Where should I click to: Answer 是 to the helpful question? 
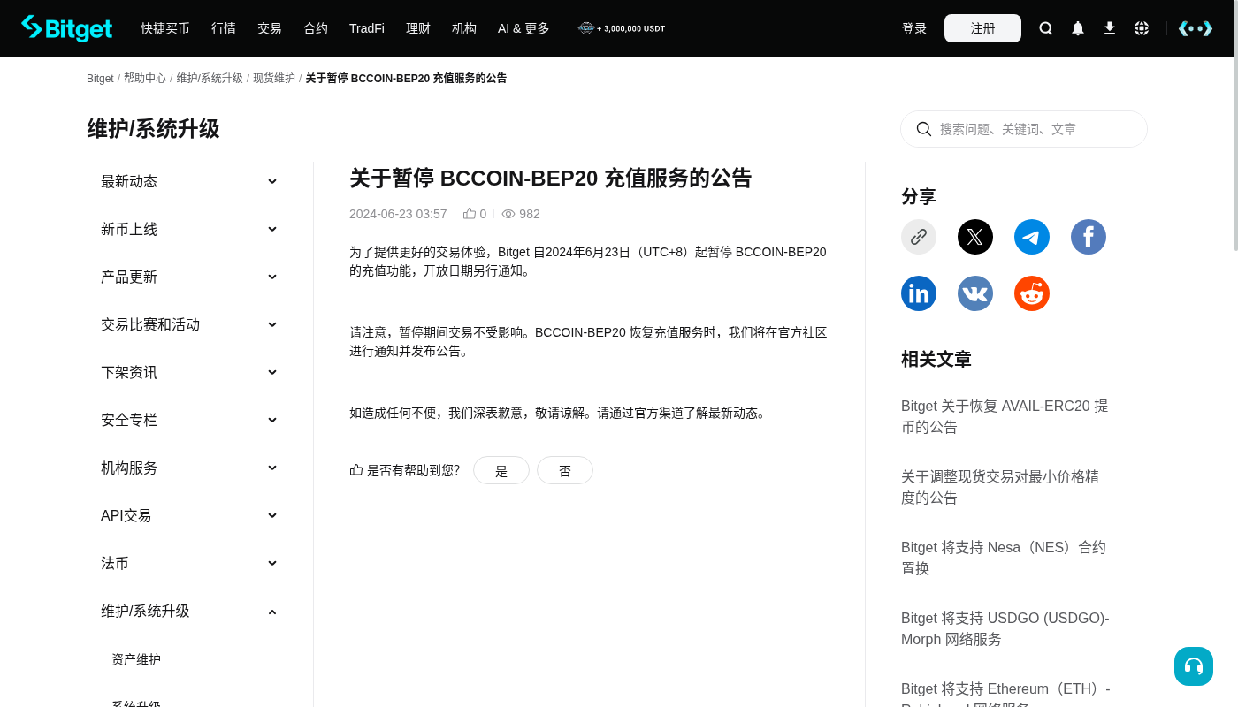tap(501, 470)
